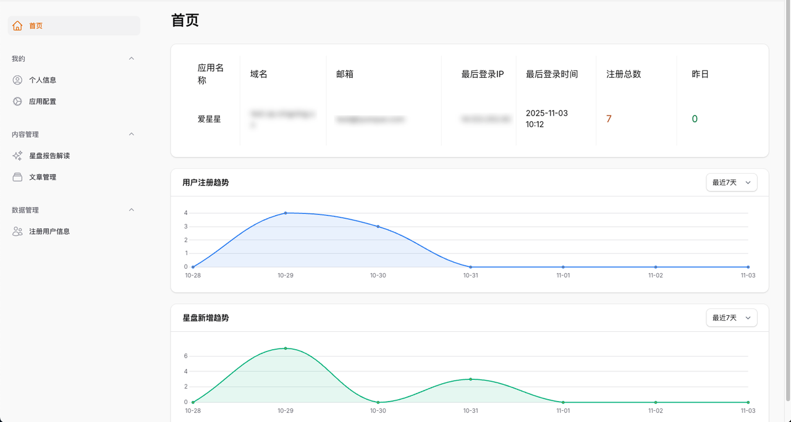This screenshot has height=422, width=791.
Task: Collapse the 数据管理 sidebar section
Action: 131,210
